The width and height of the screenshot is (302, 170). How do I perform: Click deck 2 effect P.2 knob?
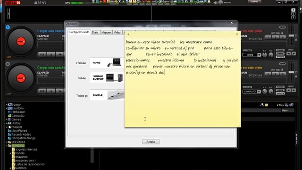coord(271,92)
